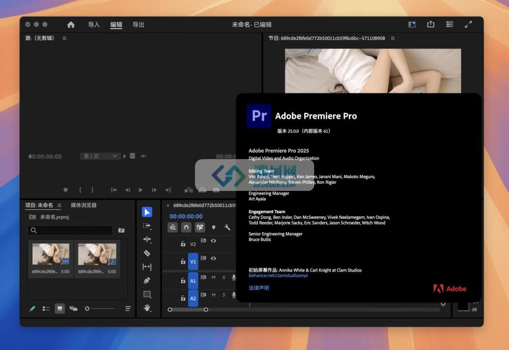Toggle sync lock on the V1 track
509x350 pixels.
203,258
